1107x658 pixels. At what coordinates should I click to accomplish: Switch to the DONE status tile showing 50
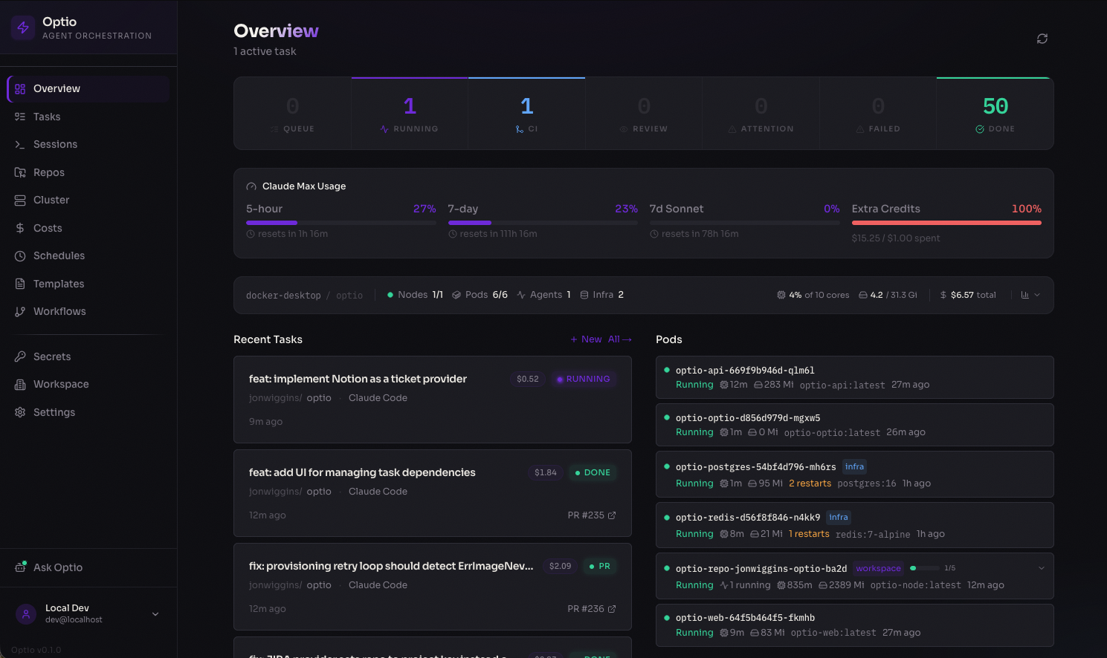coord(995,113)
